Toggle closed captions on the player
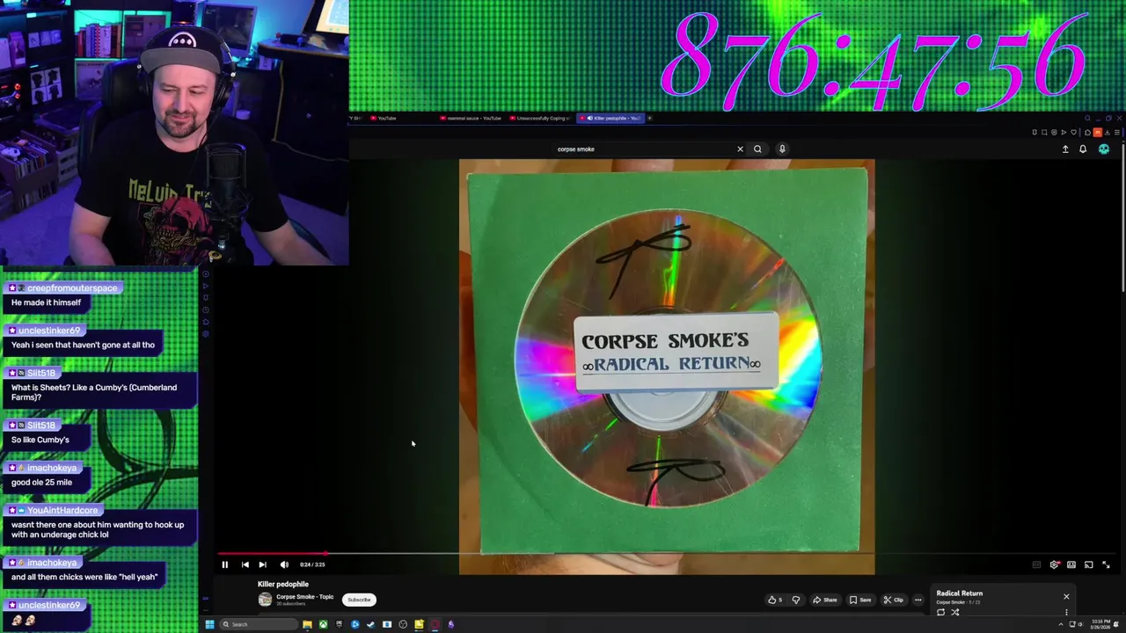The width and height of the screenshot is (1126, 633). click(x=1036, y=564)
